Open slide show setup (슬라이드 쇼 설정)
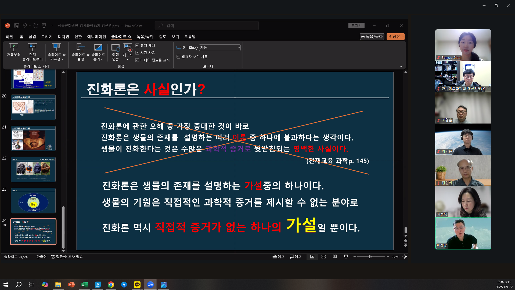This screenshot has width=515, height=290. click(81, 52)
